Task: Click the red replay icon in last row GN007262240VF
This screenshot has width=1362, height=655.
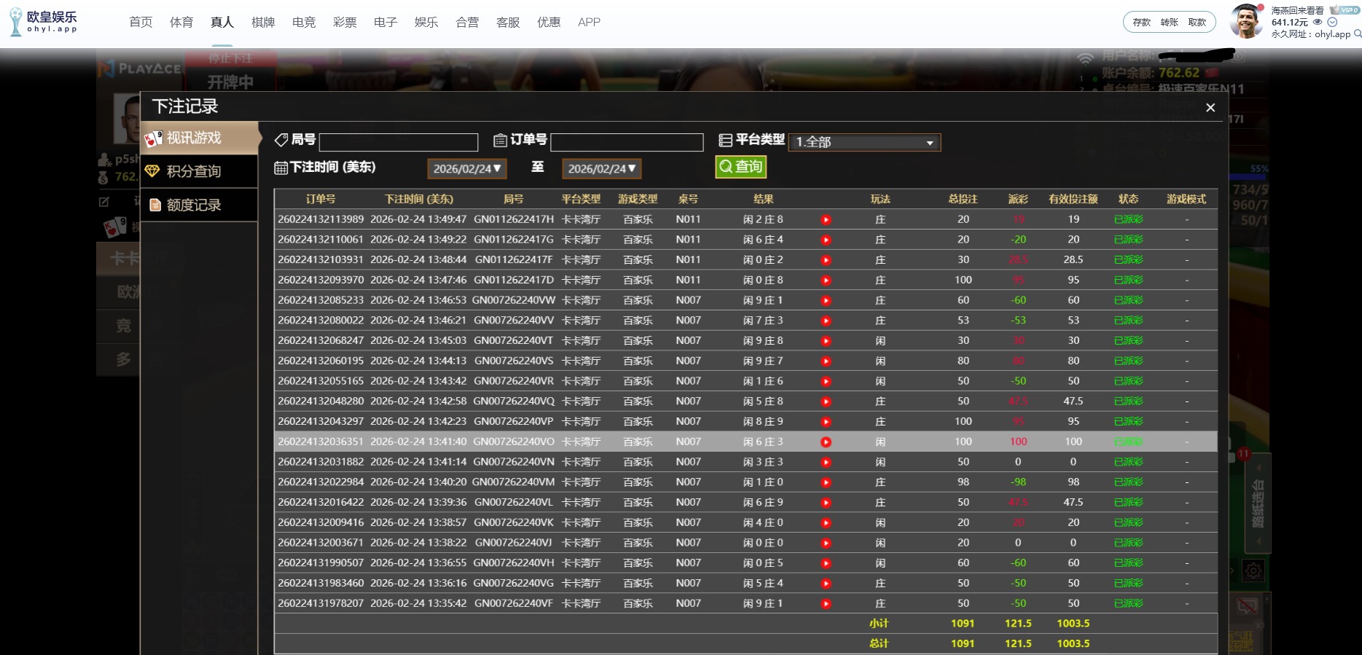Action: (x=826, y=604)
